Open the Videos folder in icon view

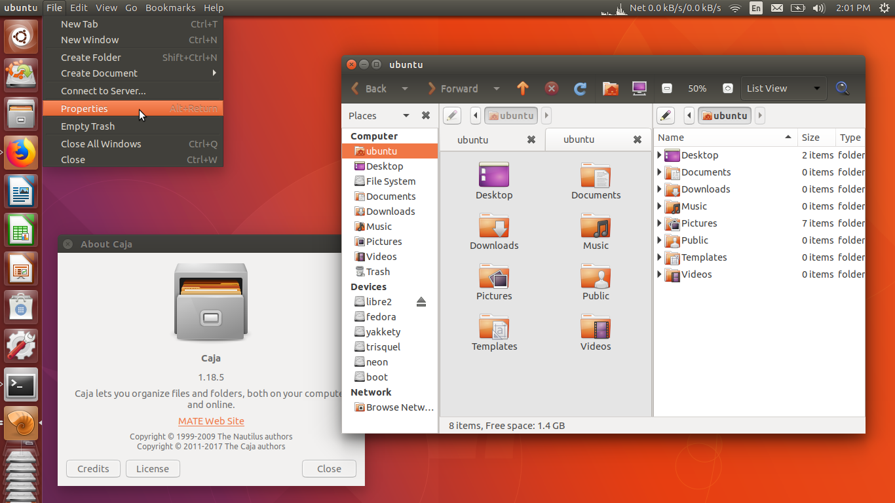[596, 332]
